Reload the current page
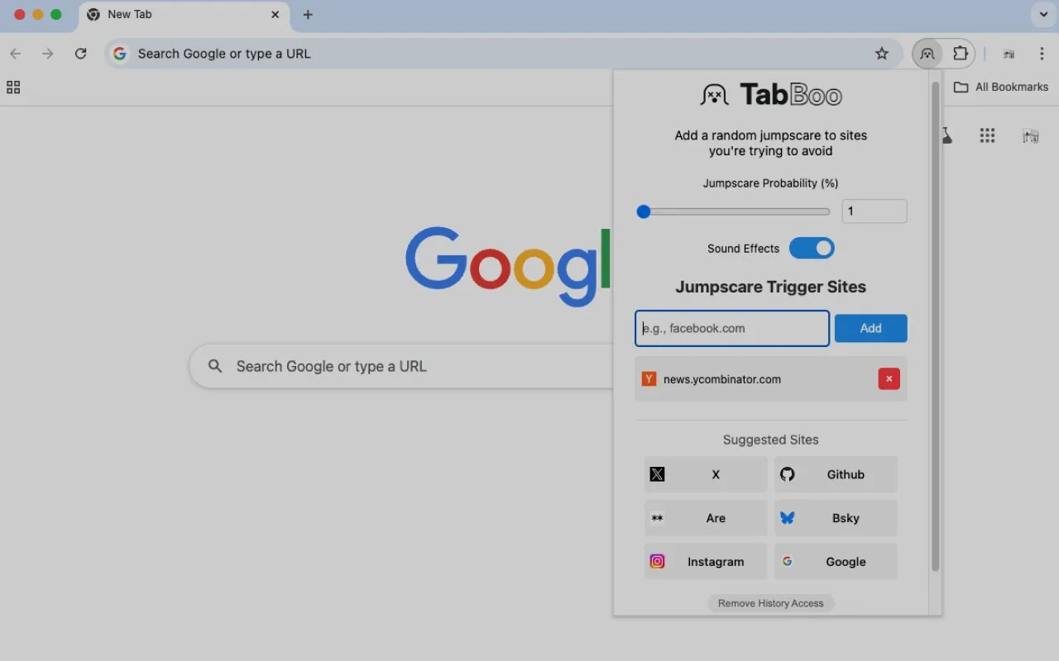Viewport: 1059px width, 661px height. click(80, 54)
